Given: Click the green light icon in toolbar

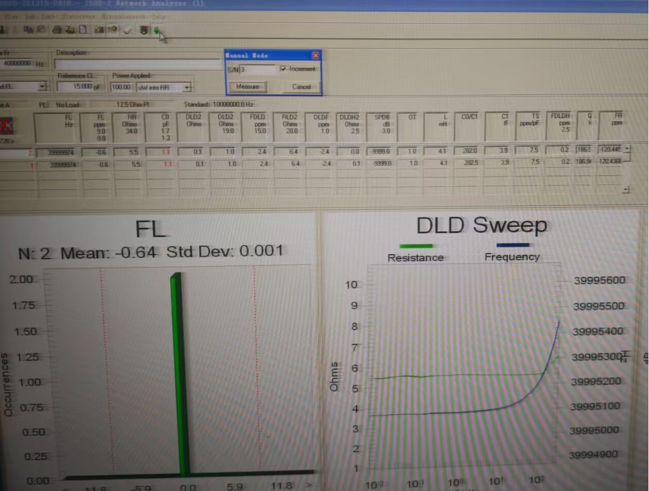Looking at the screenshot, I should click(157, 31).
